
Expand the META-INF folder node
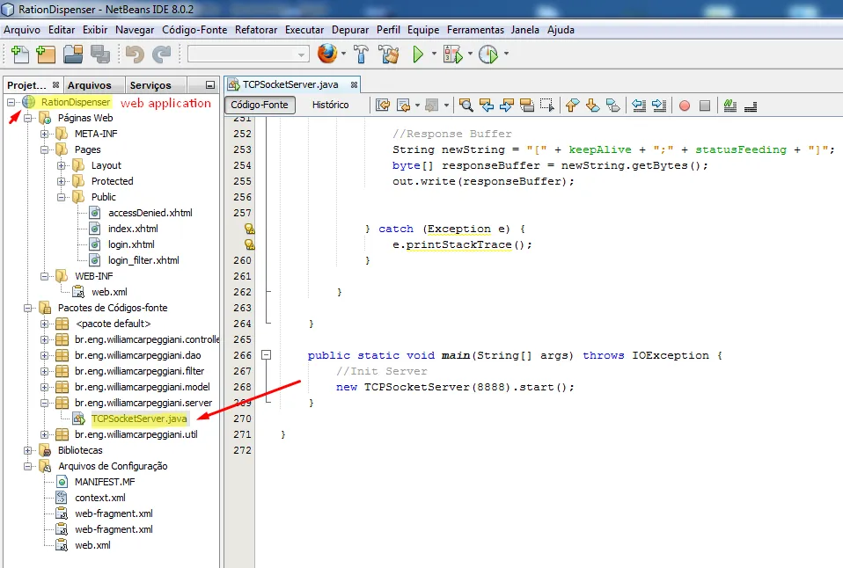click(45, 134)
